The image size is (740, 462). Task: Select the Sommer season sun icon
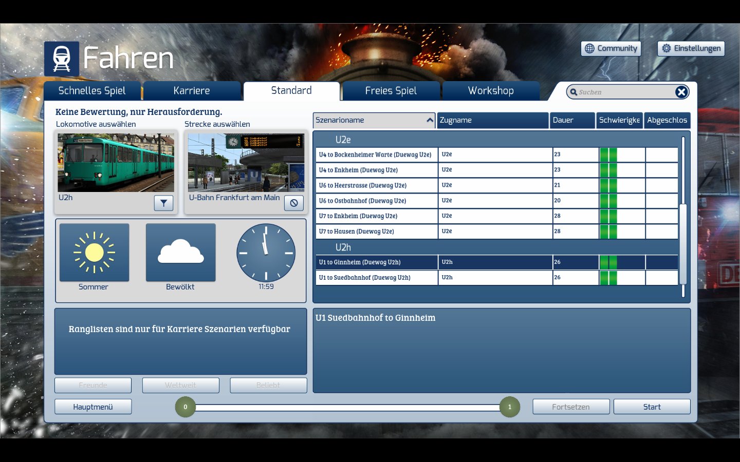94,253
